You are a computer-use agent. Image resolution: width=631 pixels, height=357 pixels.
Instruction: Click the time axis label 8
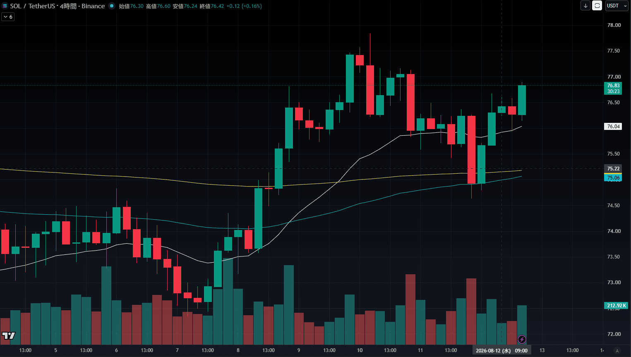click(238, 350)
